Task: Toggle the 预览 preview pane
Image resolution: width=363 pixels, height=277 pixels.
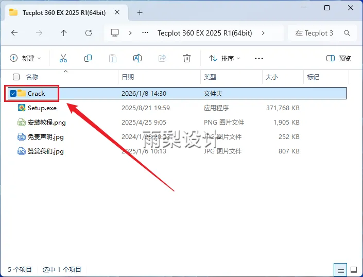Action: pos(339,58)
